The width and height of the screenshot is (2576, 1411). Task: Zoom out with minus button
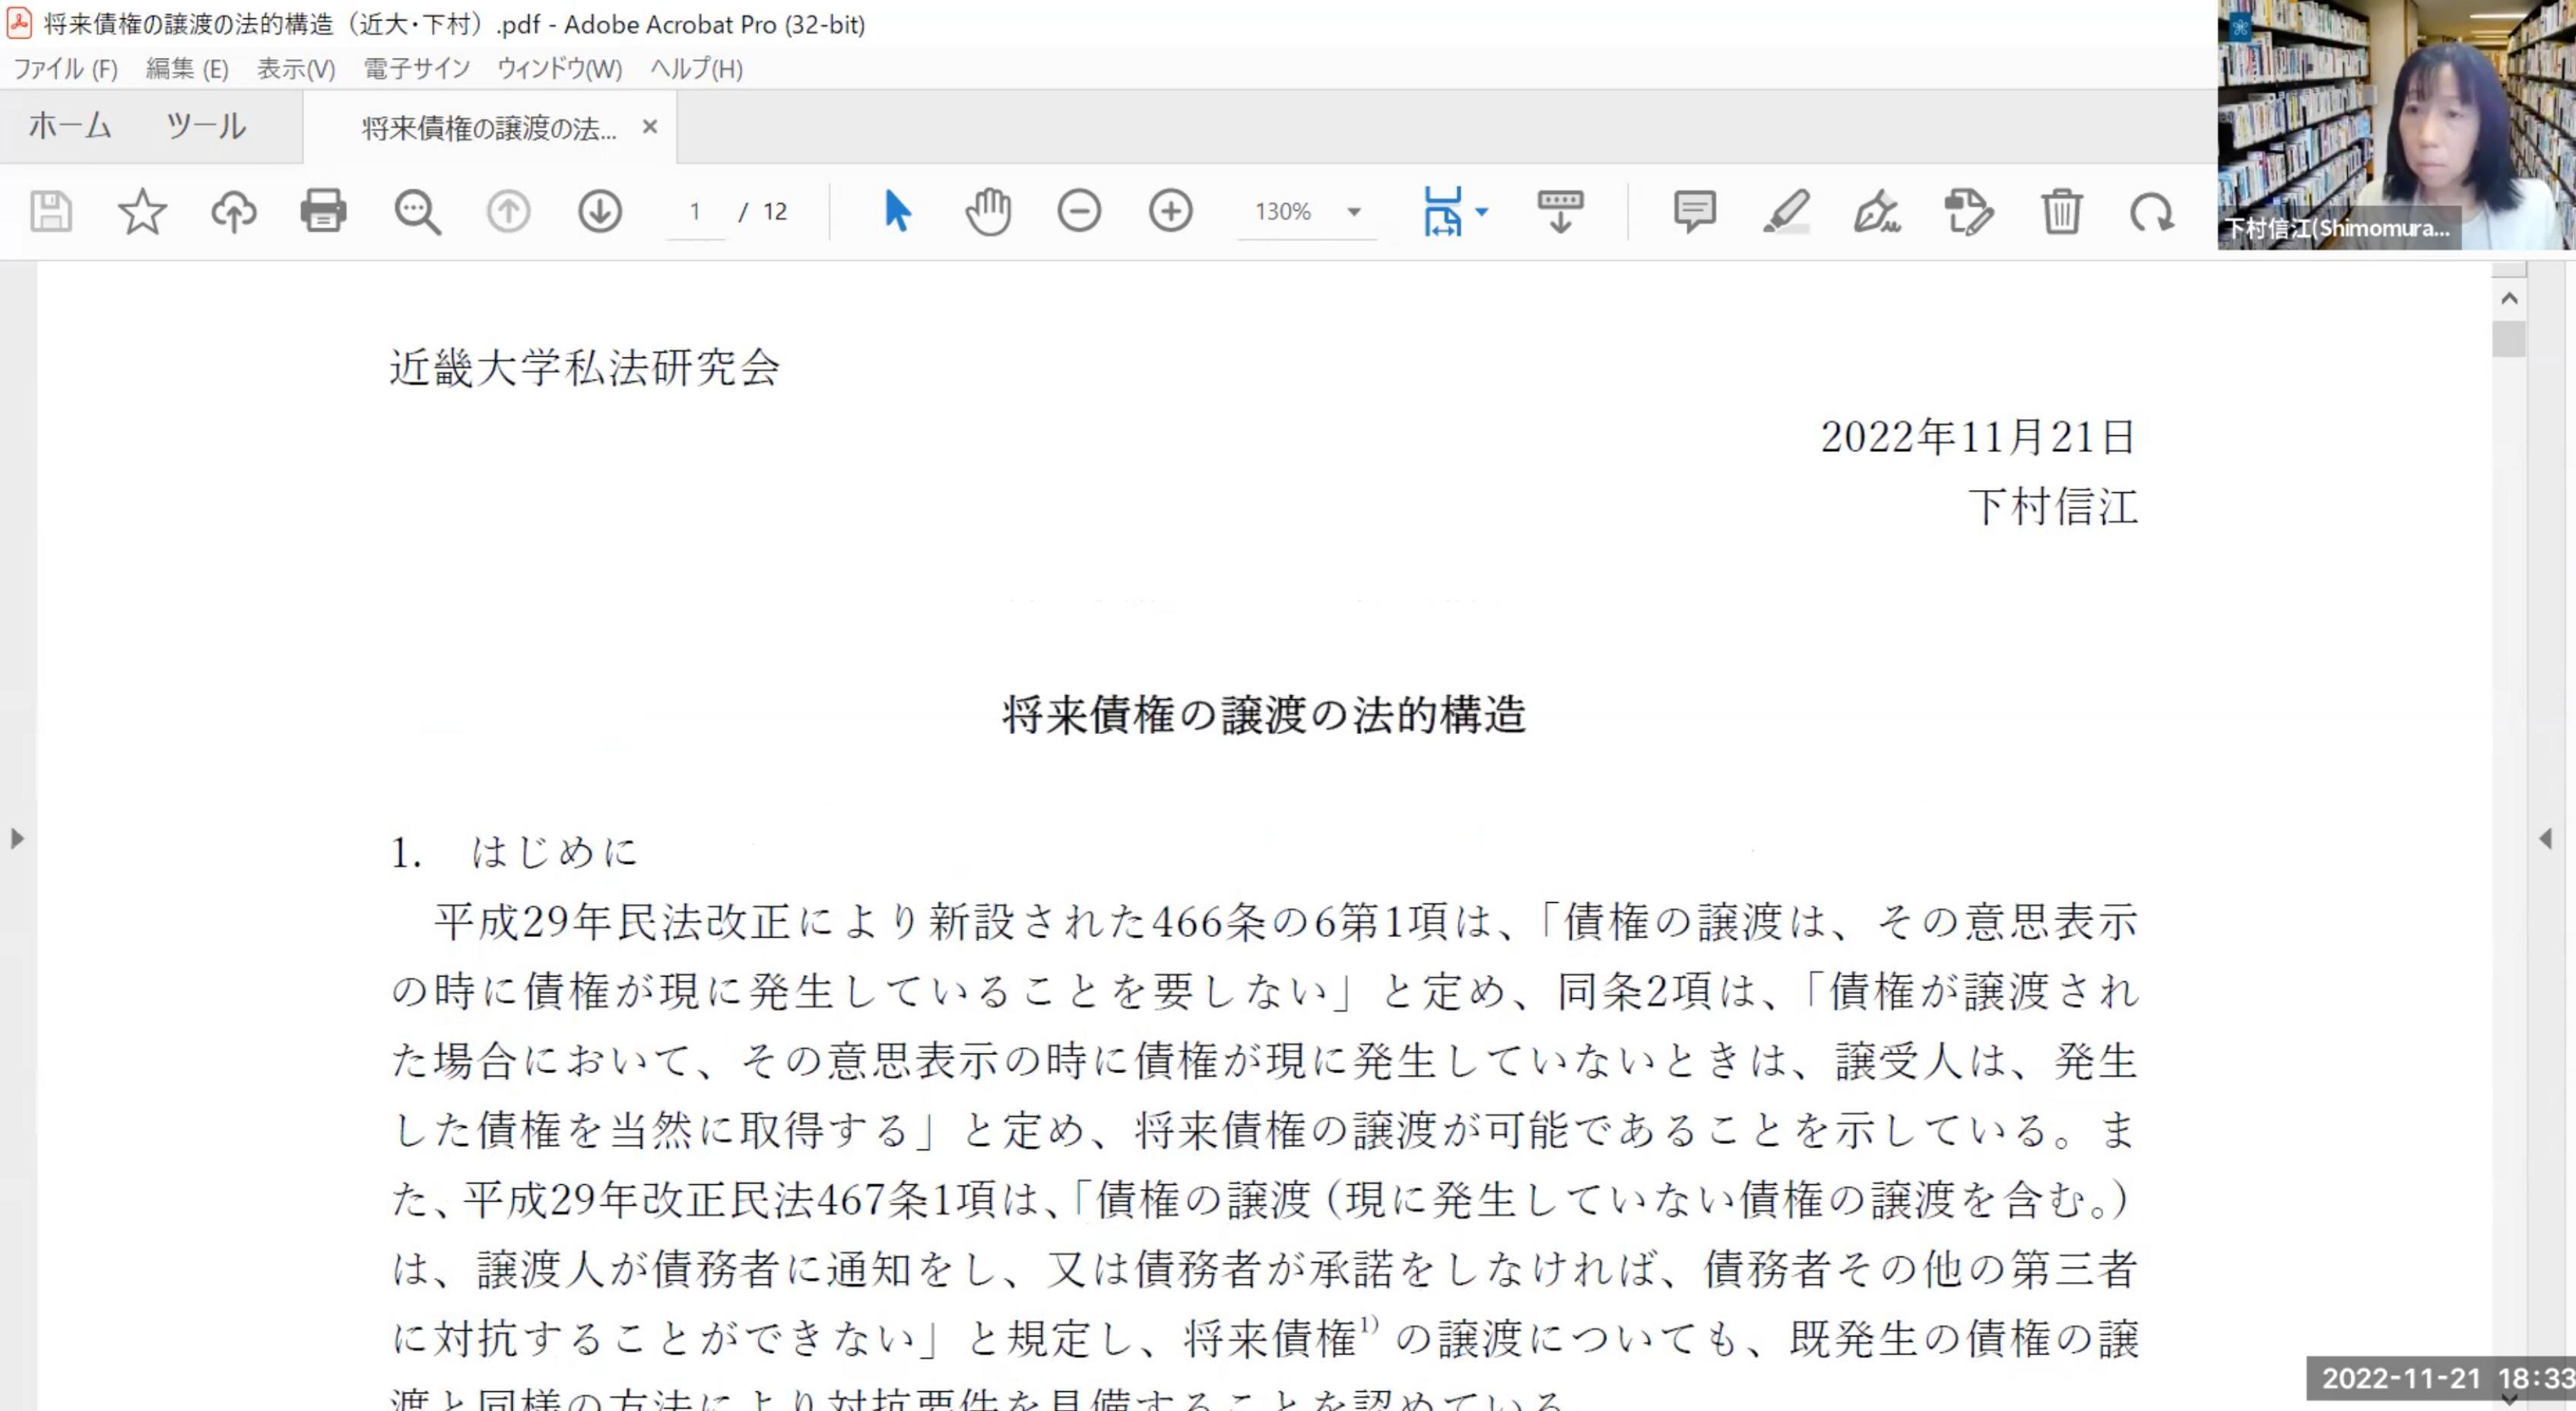[x=1079, y=212]
